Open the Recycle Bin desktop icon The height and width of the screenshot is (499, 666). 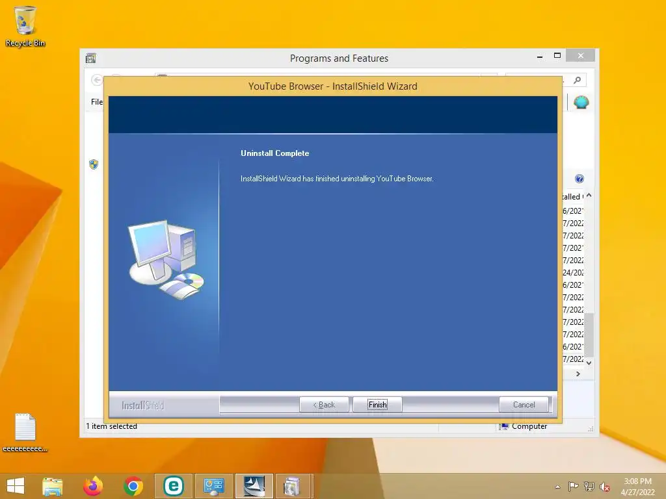25,26
